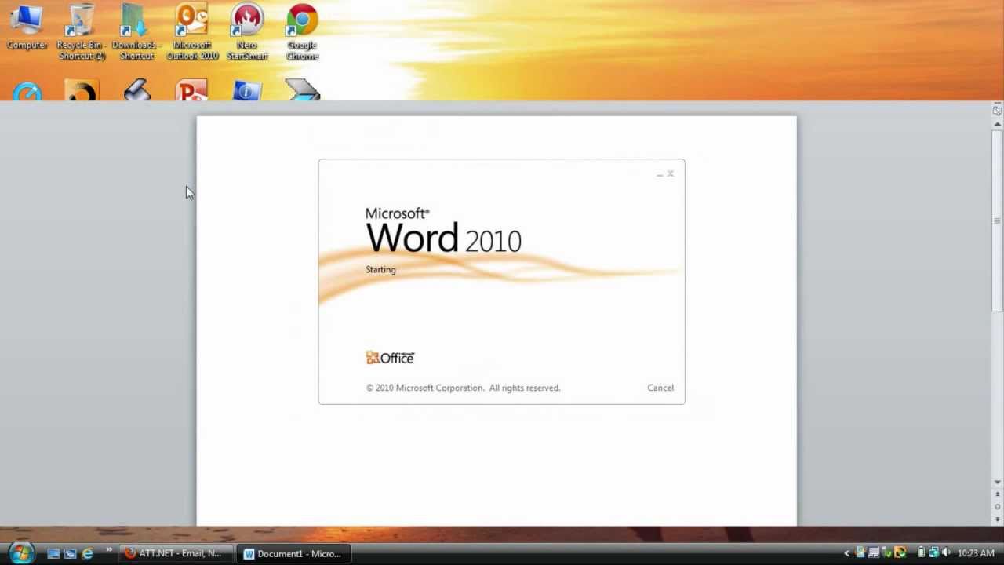Viewport: 1004px width, 565px height.
Task: Click the battery power tray icon
Action: click(x=921, y=552)
